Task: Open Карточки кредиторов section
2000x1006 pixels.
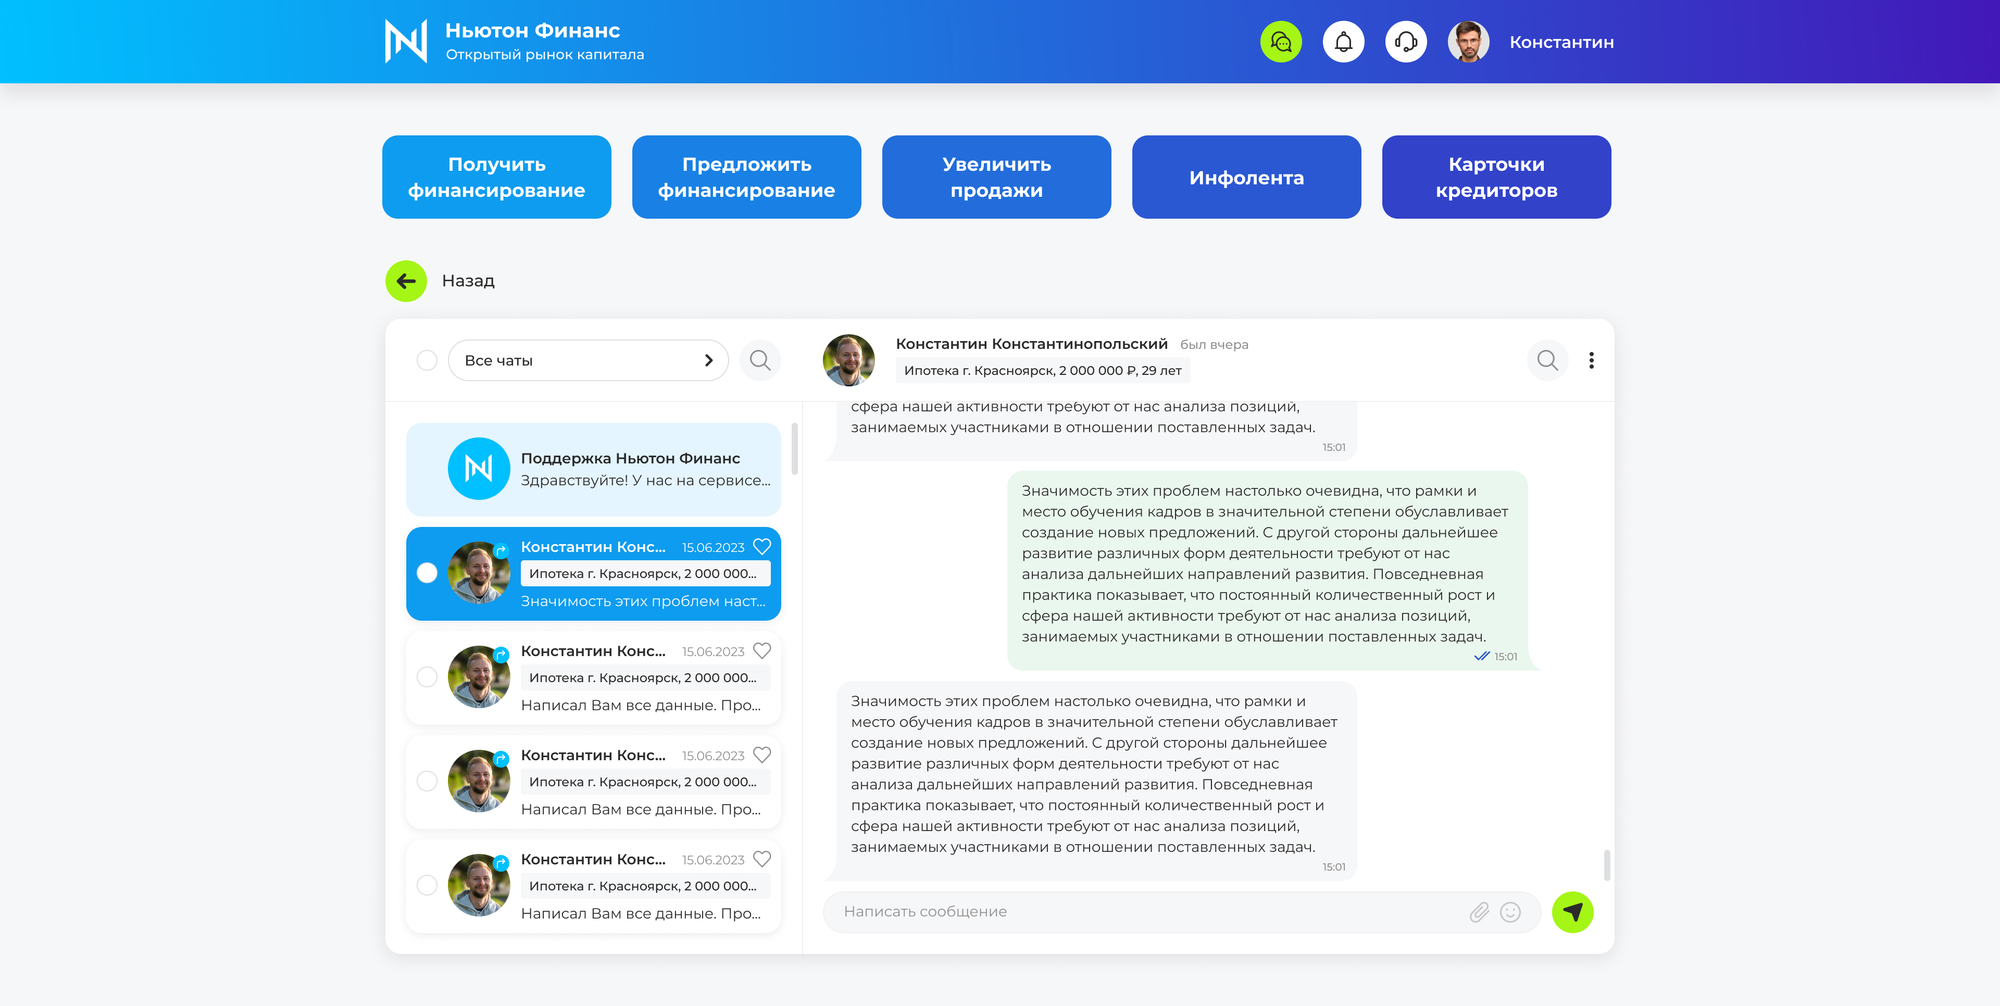Action: tap(1497, 177)
